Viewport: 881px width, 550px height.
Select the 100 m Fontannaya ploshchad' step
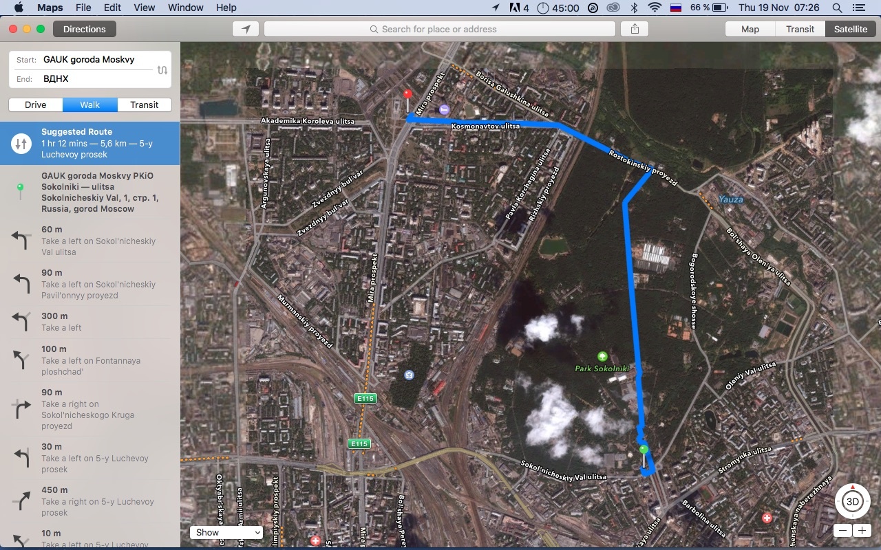pos(89,360)
